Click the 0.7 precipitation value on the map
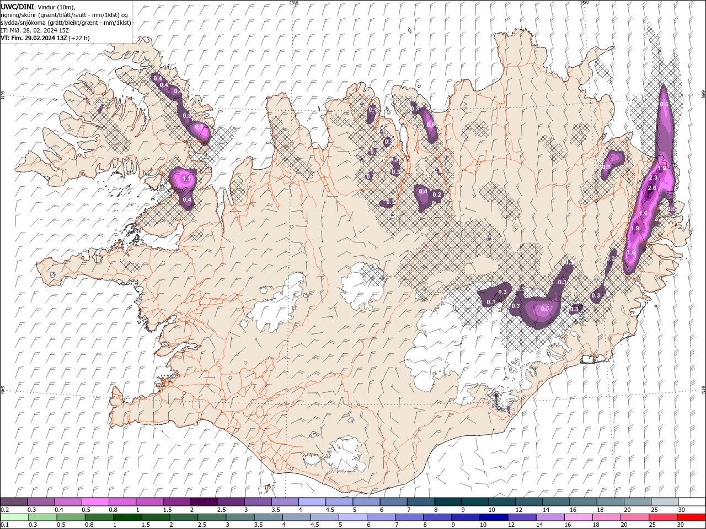 (199, 127)
